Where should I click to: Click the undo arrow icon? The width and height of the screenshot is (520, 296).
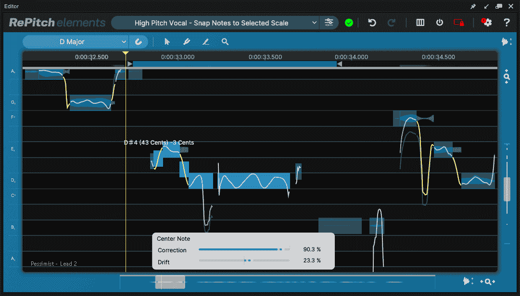coord(371,23)
